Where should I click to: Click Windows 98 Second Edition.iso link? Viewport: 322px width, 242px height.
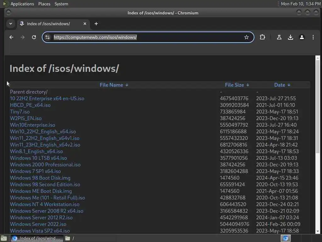coord(45,184)
